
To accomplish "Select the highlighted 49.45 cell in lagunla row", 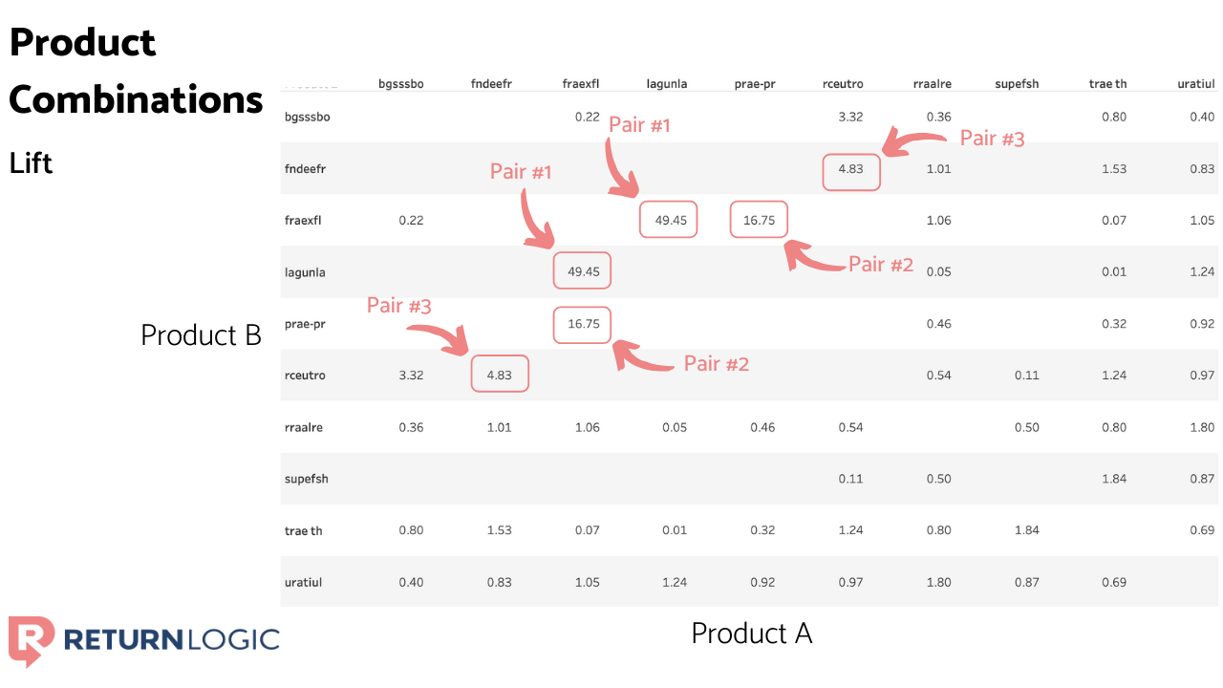I will pyautogui.click(x=583, y=272).
